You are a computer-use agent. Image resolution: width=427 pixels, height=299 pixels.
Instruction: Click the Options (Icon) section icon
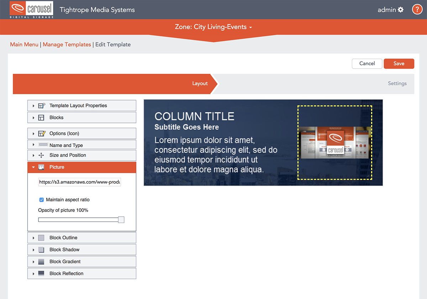click(x=42, y=133)
